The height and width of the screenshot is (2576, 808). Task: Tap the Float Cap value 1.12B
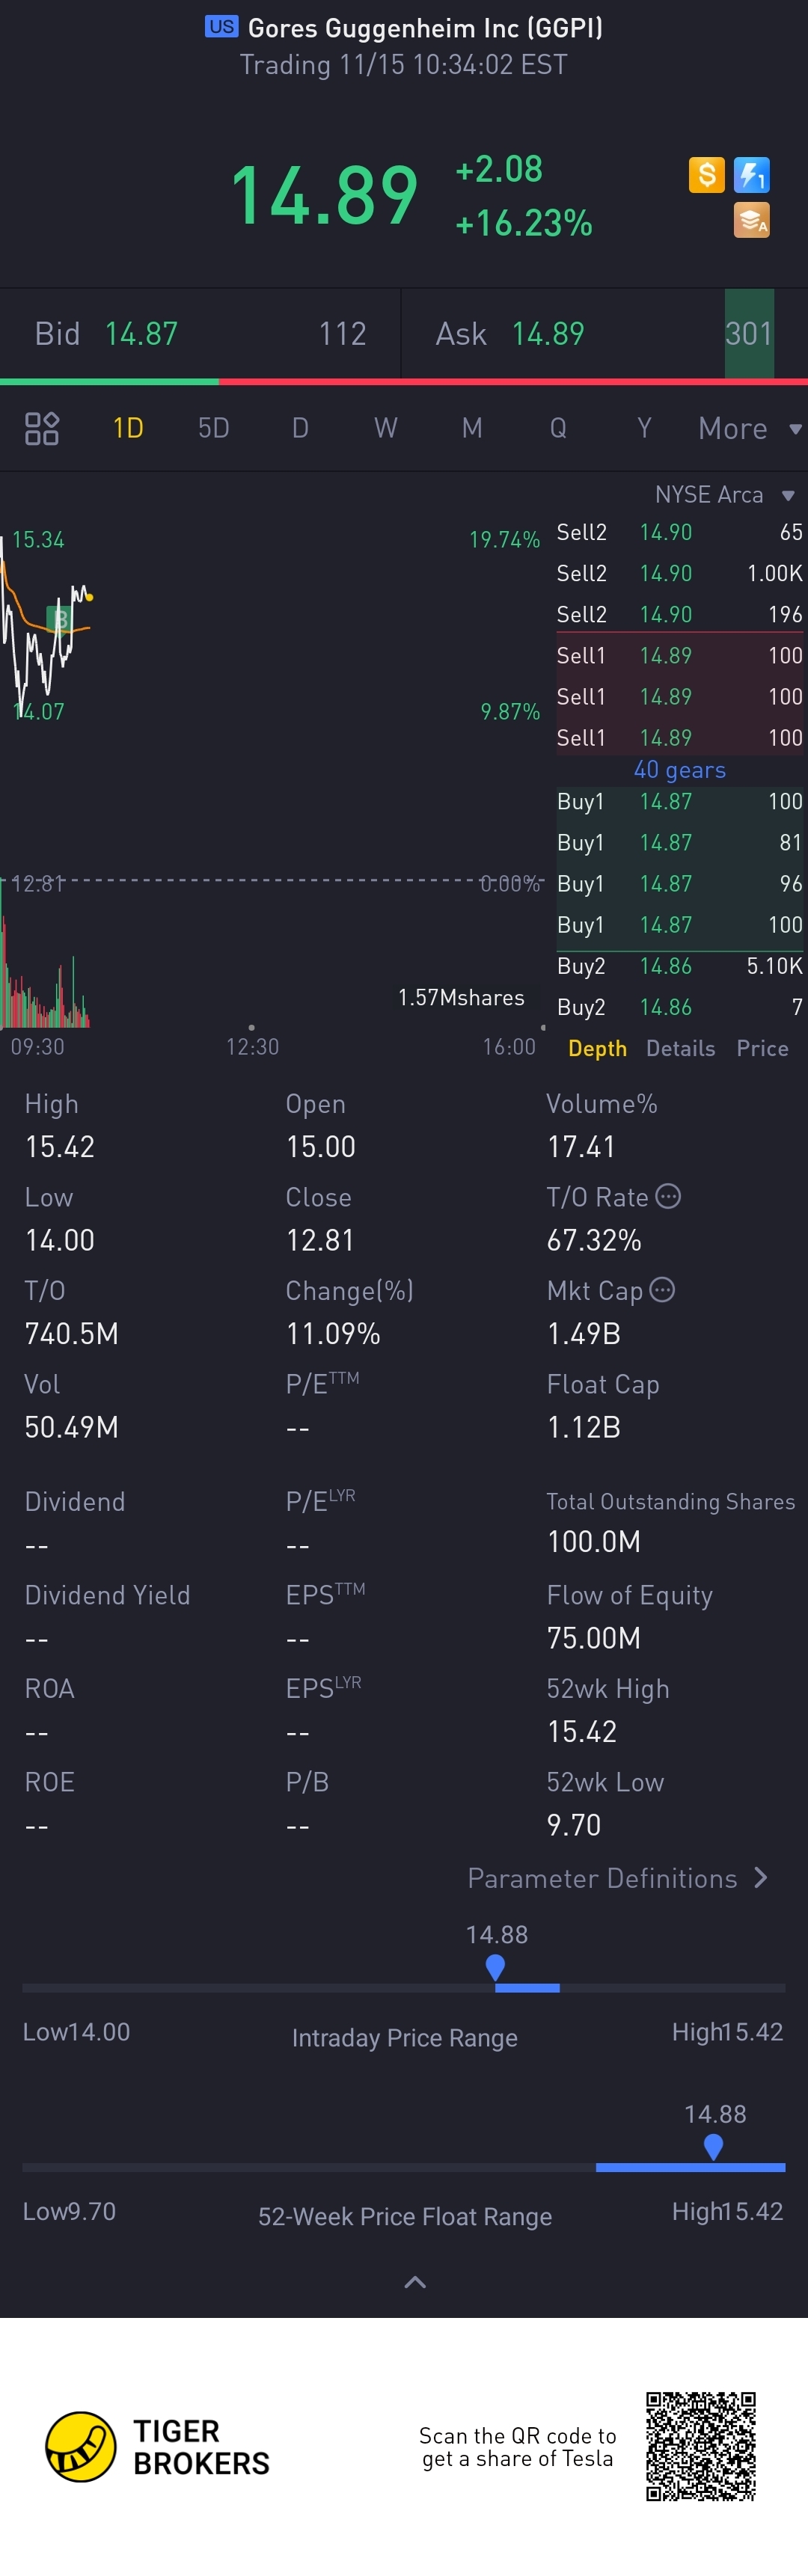coord(584,1427)
